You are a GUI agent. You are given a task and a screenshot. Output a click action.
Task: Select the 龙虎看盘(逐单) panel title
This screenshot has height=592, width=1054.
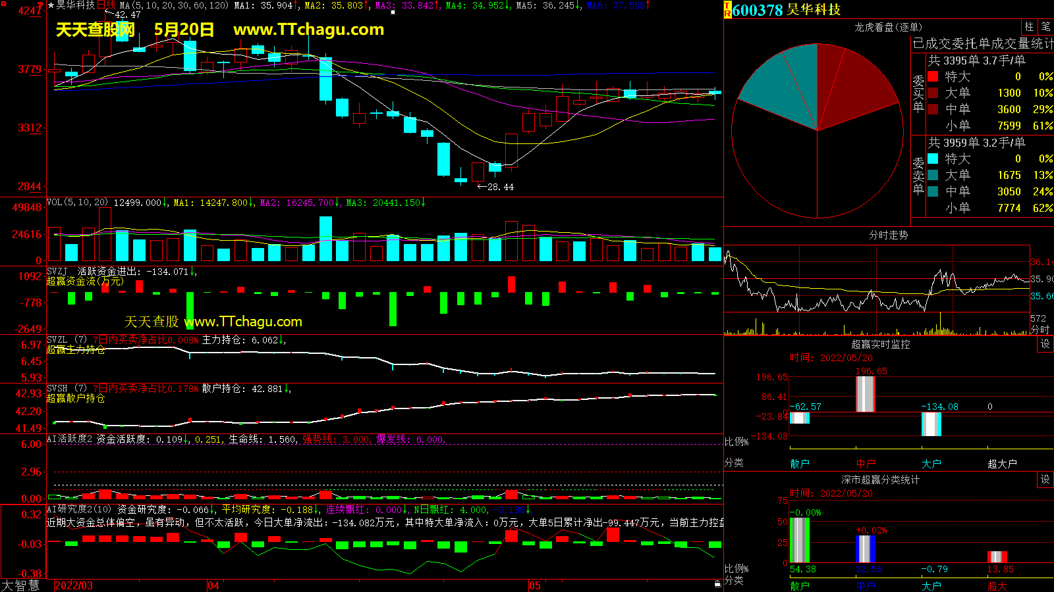coord(888,27)
